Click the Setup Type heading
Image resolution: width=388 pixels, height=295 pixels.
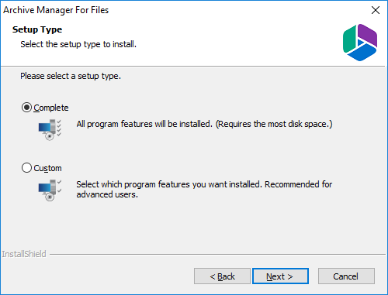tap(37, 29)
